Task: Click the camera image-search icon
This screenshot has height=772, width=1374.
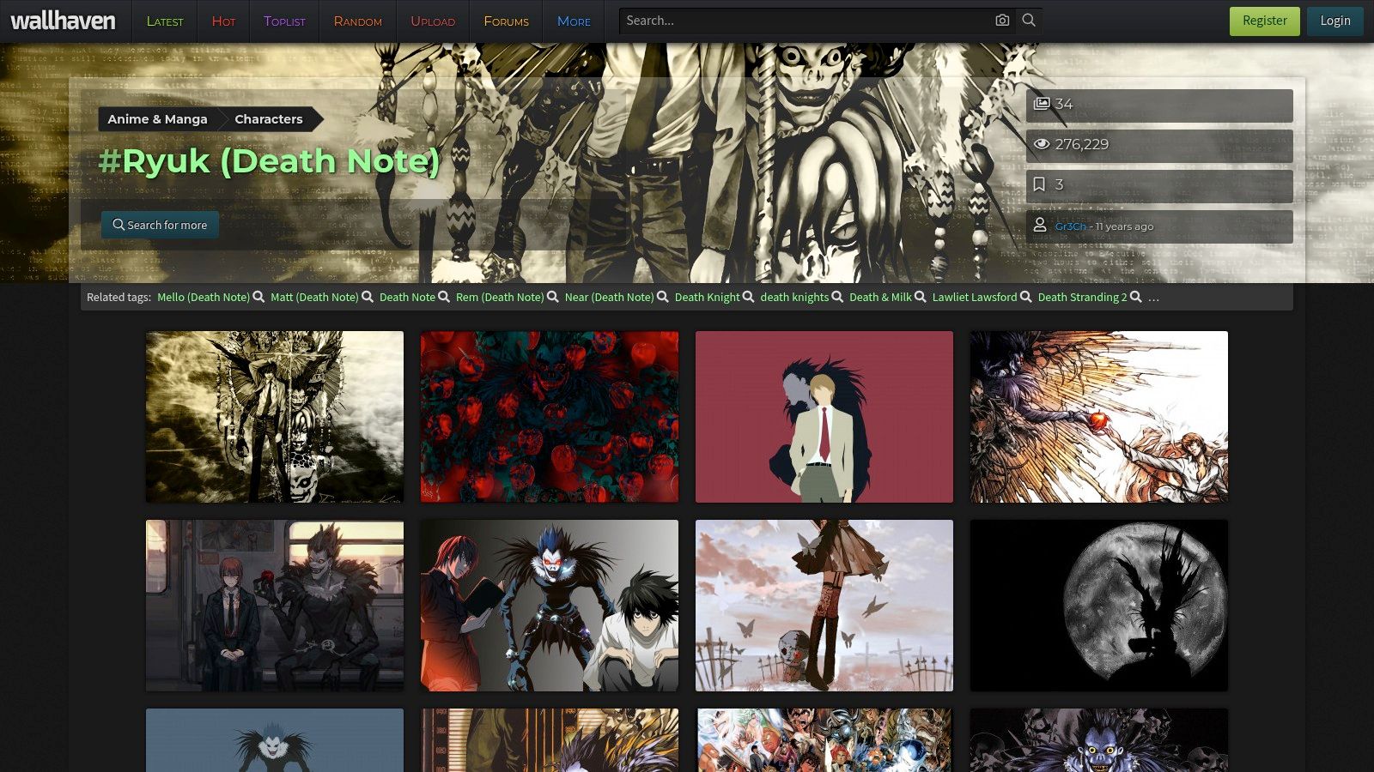Action: click(1002, 21)
